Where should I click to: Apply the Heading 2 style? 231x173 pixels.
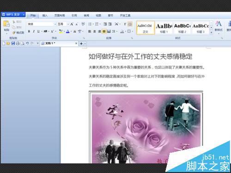coord(182,28)
